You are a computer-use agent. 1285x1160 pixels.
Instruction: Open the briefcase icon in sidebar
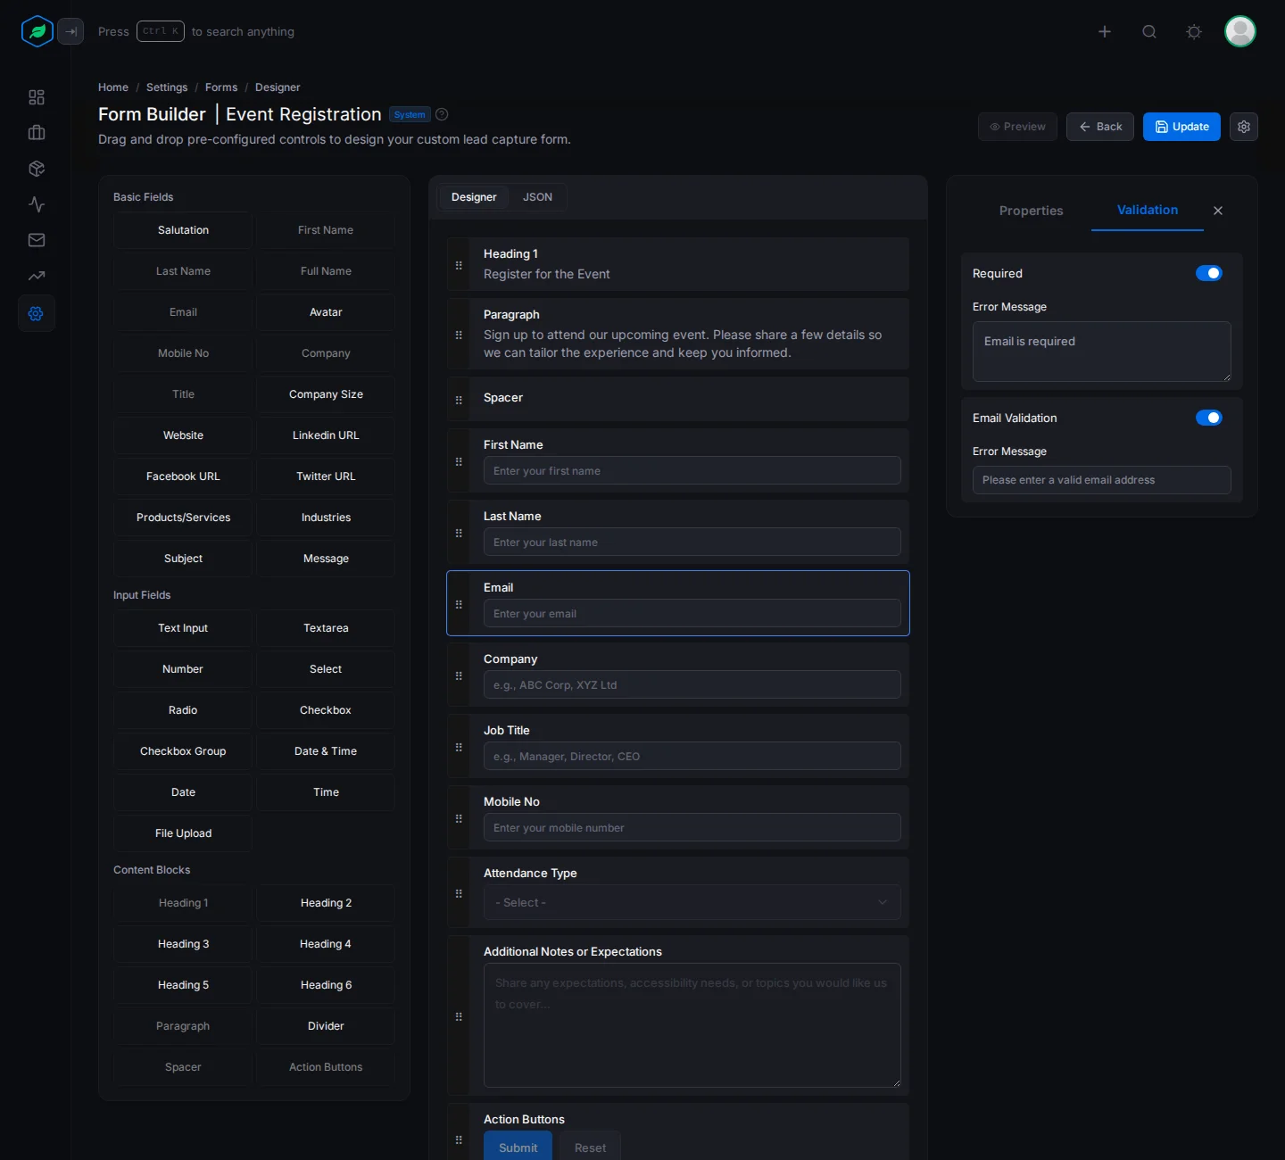click(37, 133)
